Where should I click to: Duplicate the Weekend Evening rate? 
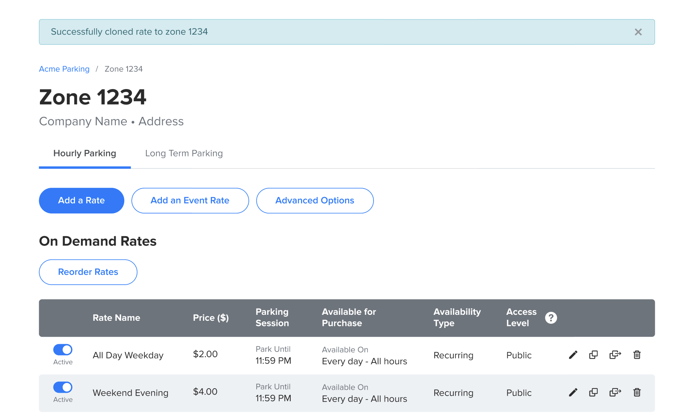pyautogui.click(x=593, y=392)
